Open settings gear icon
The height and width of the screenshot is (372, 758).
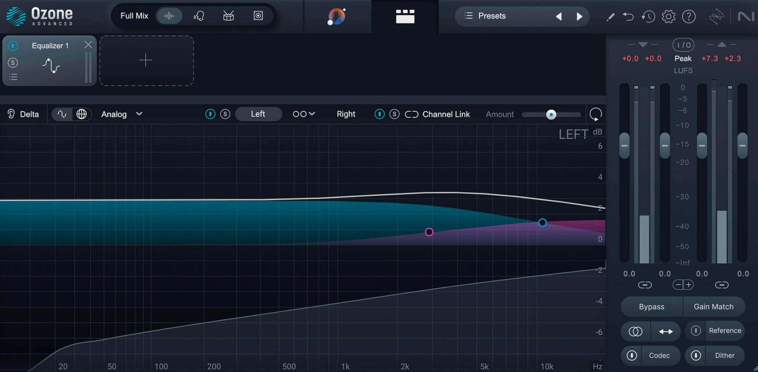(x=668, y=16)
